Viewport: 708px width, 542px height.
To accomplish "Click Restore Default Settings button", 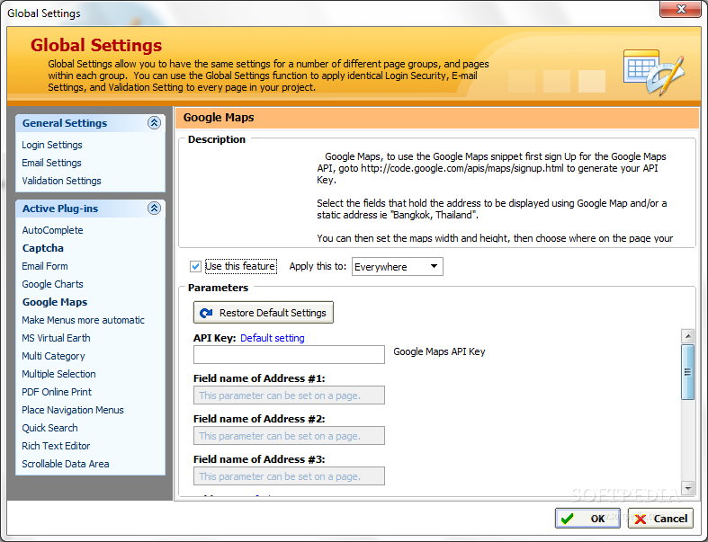I will (264, 312).
